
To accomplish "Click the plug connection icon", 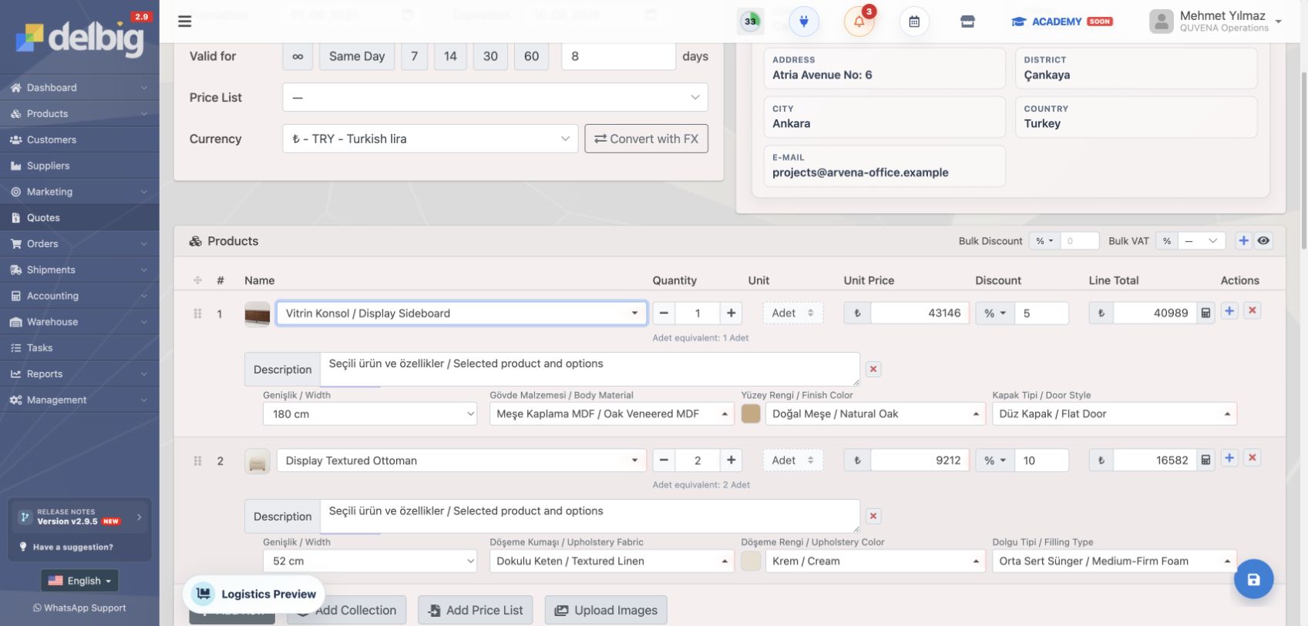I will 804,22.
